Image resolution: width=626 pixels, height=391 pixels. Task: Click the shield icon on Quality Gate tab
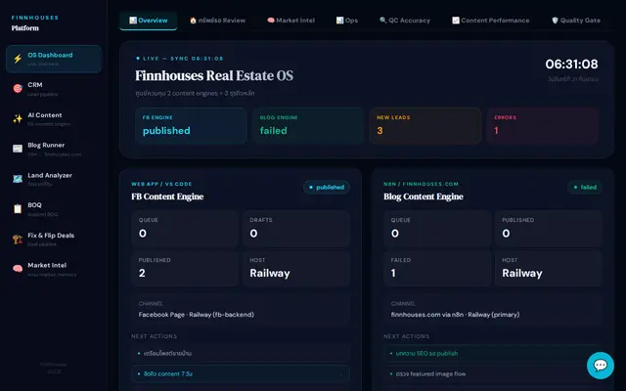555,21
